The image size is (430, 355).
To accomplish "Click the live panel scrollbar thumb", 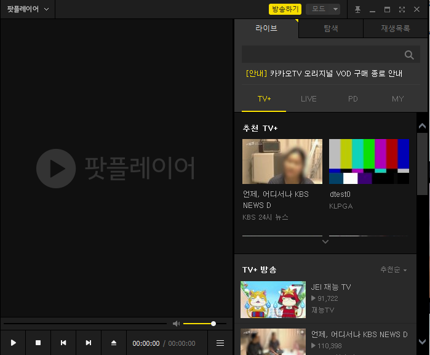I will coord(423,164).
